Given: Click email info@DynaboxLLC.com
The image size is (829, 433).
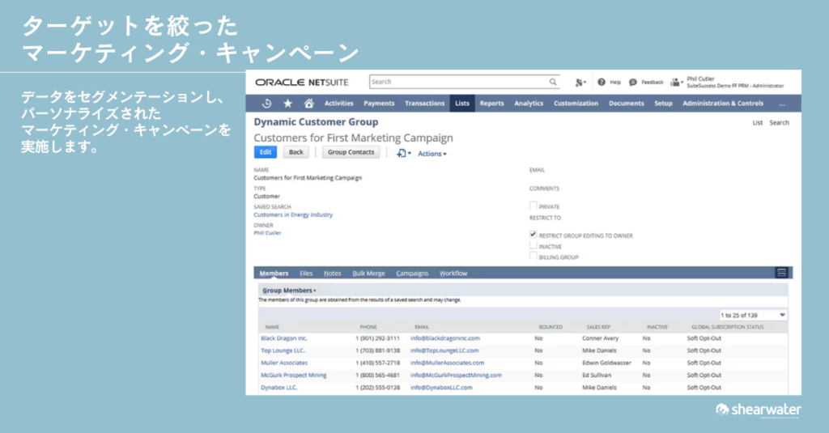Looking at the screenshot, I should pos(441,388).
